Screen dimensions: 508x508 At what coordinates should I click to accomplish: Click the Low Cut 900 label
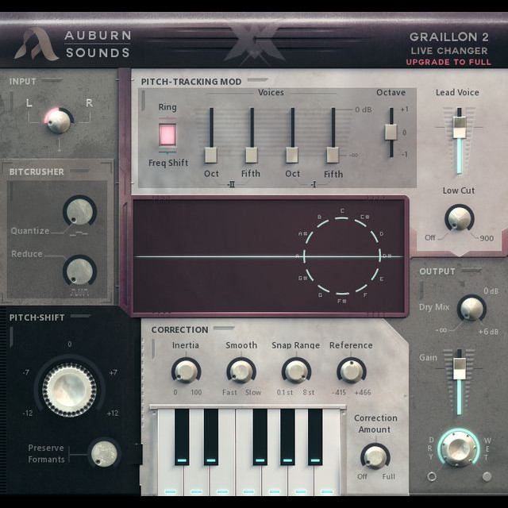[x=487, y=238]
